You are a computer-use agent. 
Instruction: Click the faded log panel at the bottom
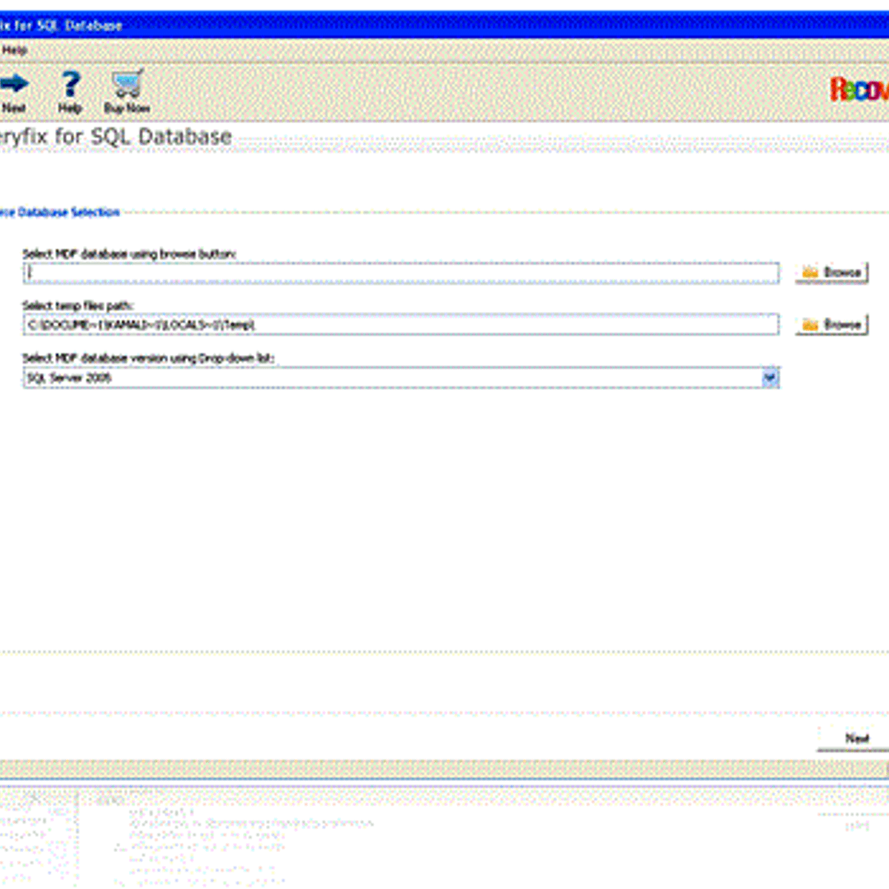click(444, 837)
